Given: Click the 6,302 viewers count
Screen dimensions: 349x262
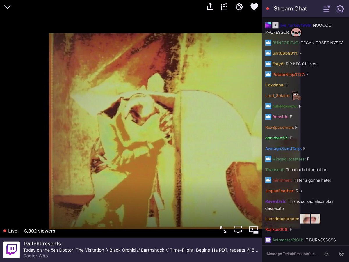Looking at the screenshot, I should pos(40,231).
